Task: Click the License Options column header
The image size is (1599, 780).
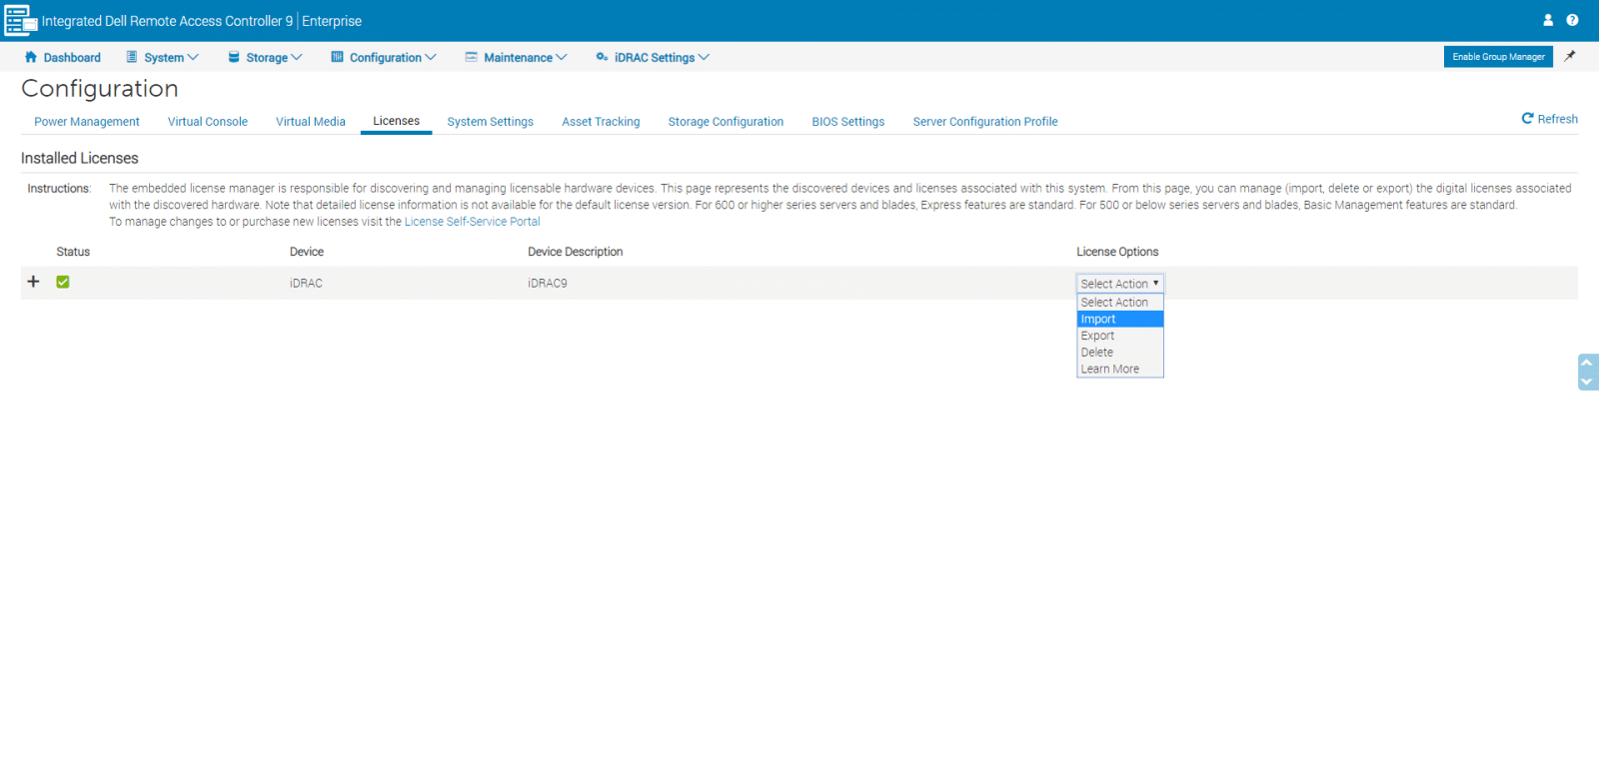Action: coord(1117,252)
